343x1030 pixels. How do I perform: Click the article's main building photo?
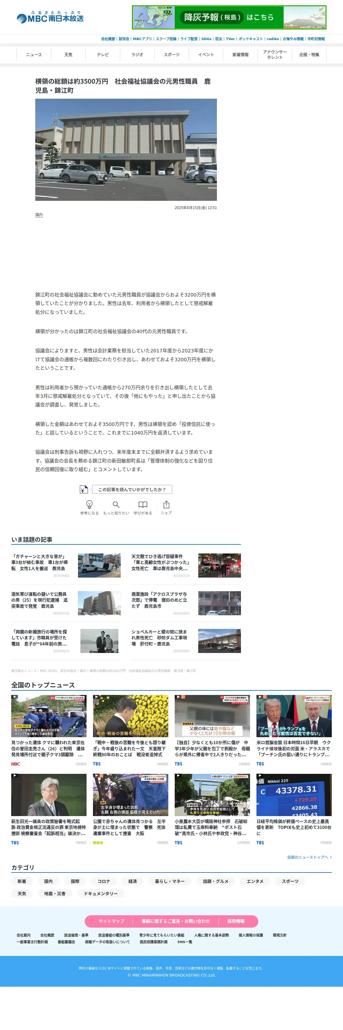tap(126, 149)
